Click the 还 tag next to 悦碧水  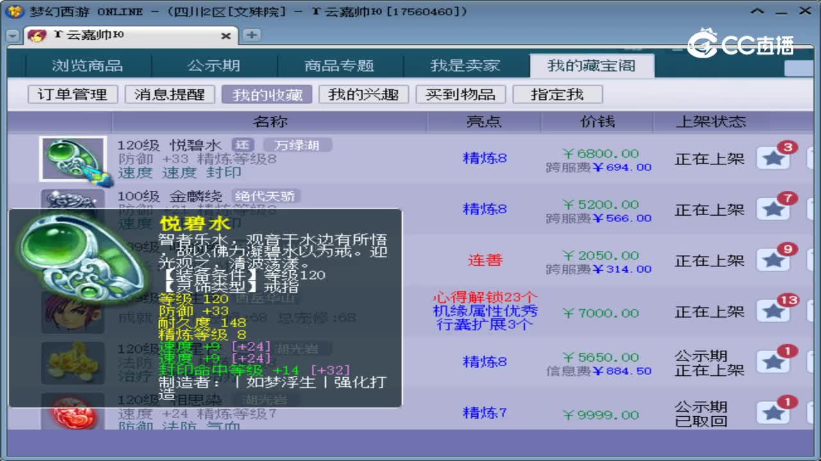pyautogui.click(x=243, y=145)
